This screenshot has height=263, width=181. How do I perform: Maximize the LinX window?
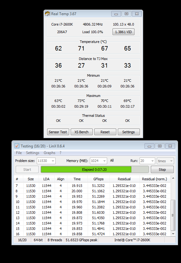pos(160,146)
